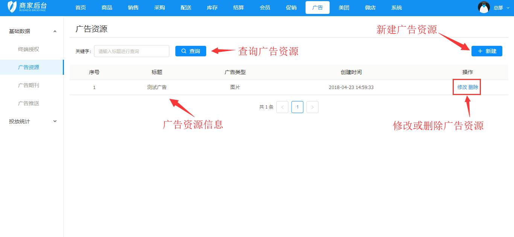The height and width of the screenshot is (237, 514).
Task: Focus the 关键字 search input field
Action: [x=131, y=51]
